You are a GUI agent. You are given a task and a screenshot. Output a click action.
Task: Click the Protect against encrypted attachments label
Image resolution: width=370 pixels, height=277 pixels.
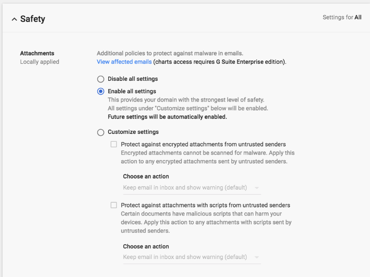[x=203, y=145]
